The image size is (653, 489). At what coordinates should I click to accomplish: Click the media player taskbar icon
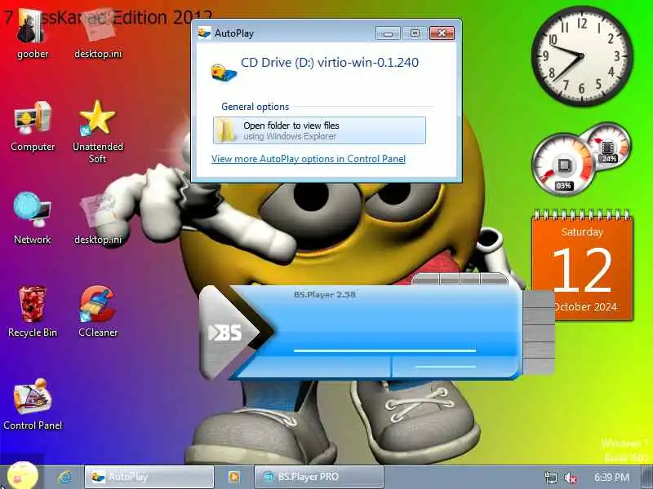[x=234, y=477]
